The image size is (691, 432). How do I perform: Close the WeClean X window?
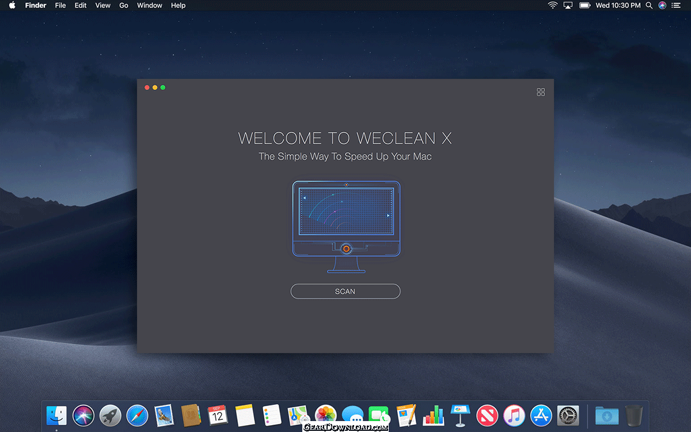(147, 88)
